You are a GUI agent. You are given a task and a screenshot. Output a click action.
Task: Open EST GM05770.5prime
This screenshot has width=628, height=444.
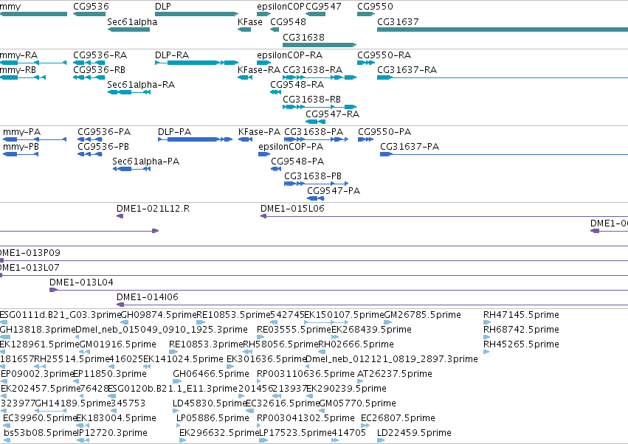click(322, 411)
